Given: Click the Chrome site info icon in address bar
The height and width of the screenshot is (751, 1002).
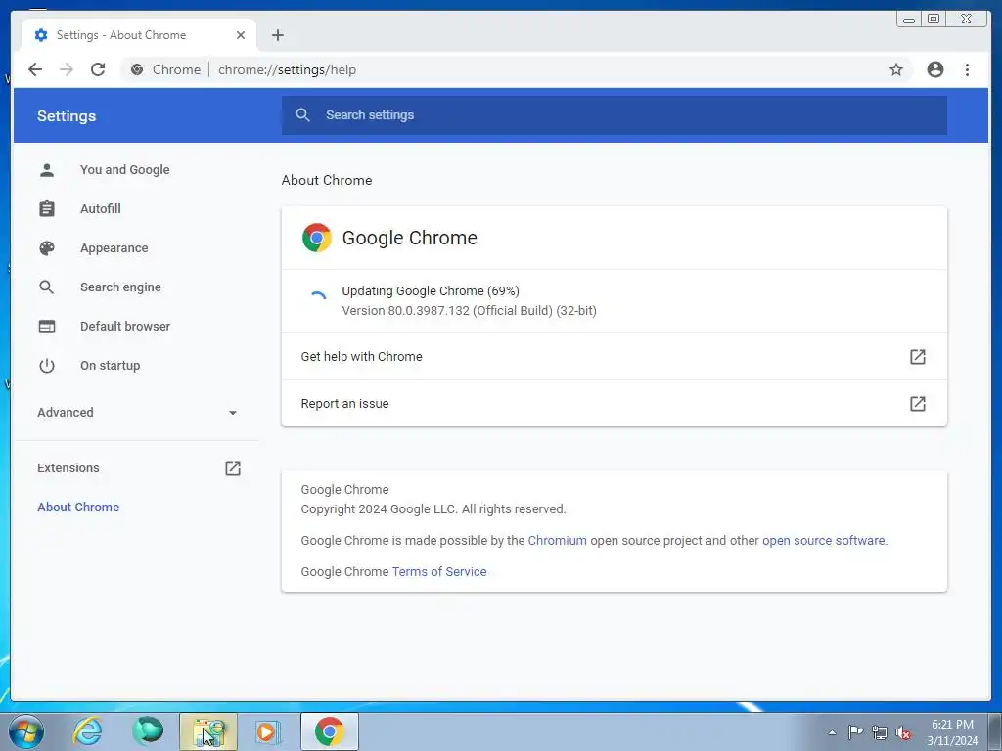Looking at the screenshot, I should [x=137, y=69].
